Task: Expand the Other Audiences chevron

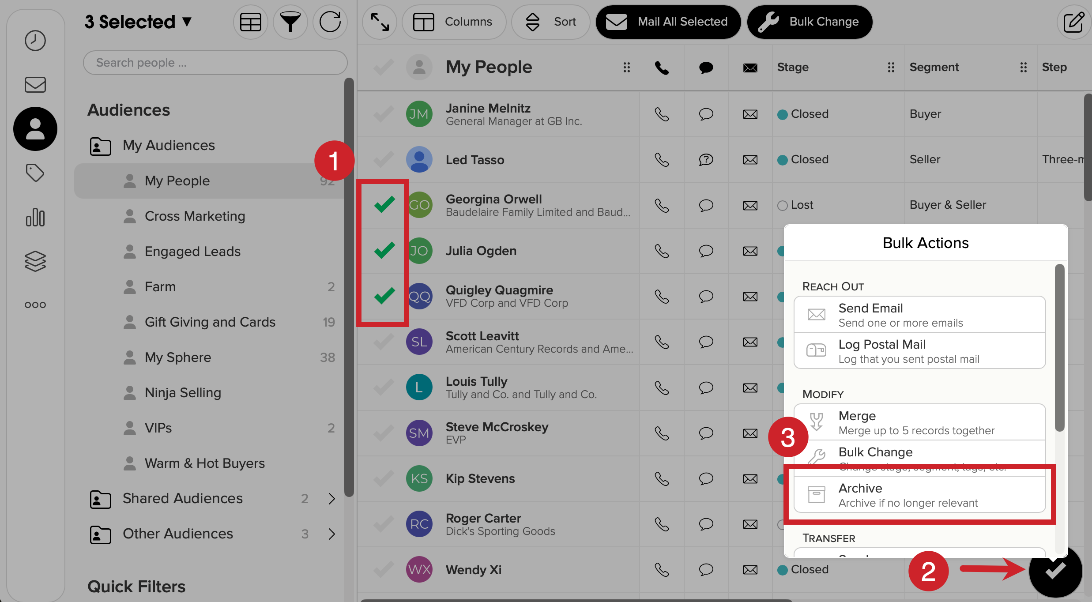Action: point(331,534)
